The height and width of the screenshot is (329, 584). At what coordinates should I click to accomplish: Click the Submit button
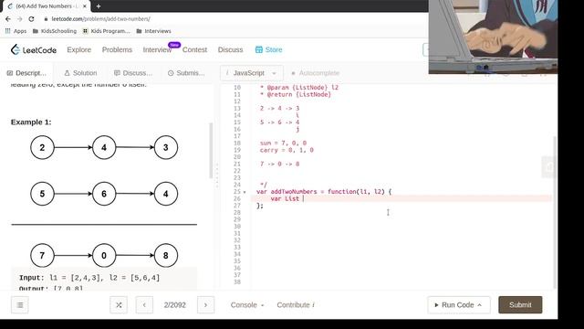pos(520,304)
